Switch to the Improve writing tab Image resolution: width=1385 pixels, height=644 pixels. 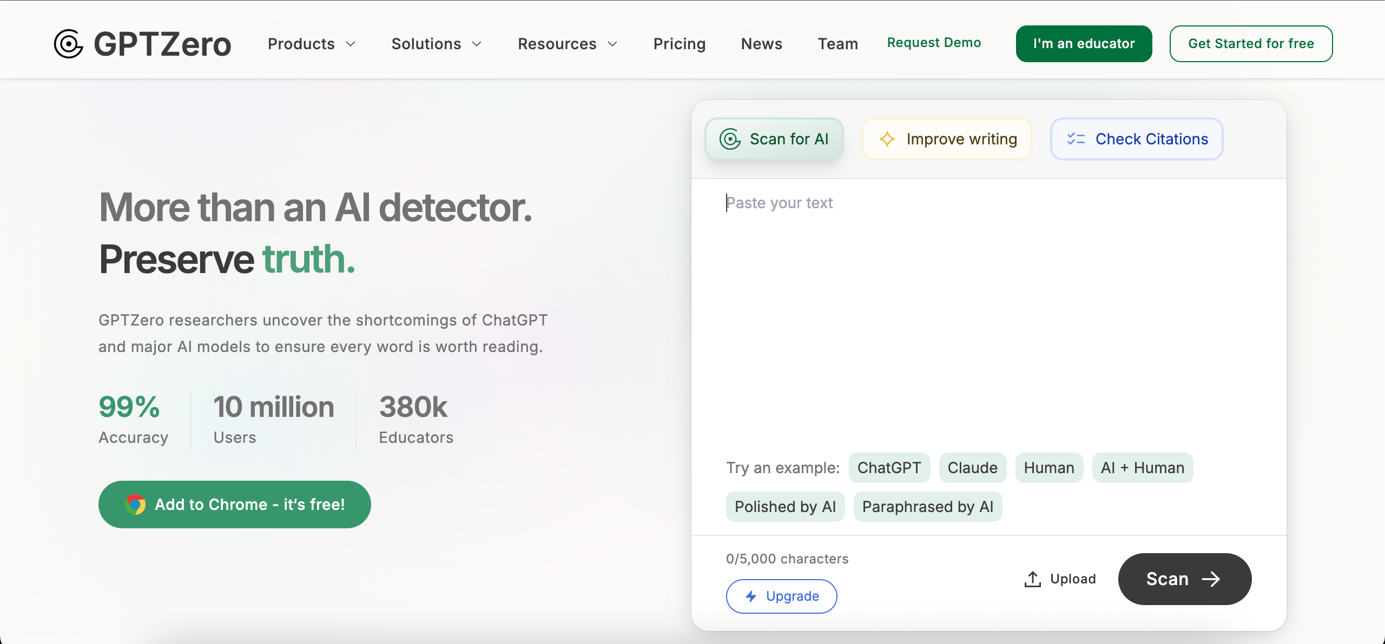947,139
